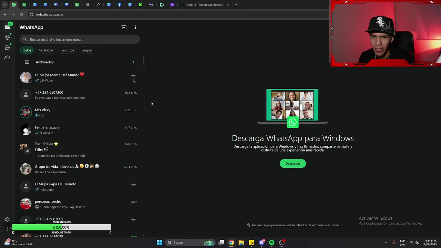This screenshot has height=248, width=441.
Task: Switch to the Facebook tab
Action: (x=119, y=5)
